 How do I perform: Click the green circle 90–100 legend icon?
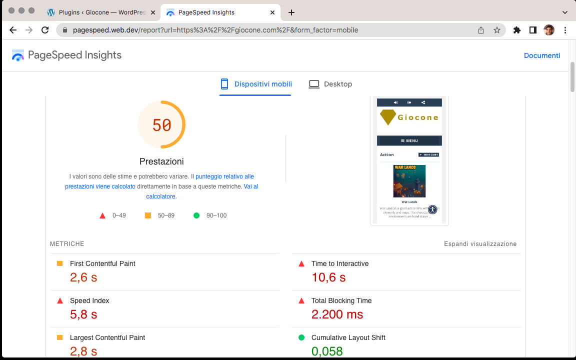coord(196,215)
